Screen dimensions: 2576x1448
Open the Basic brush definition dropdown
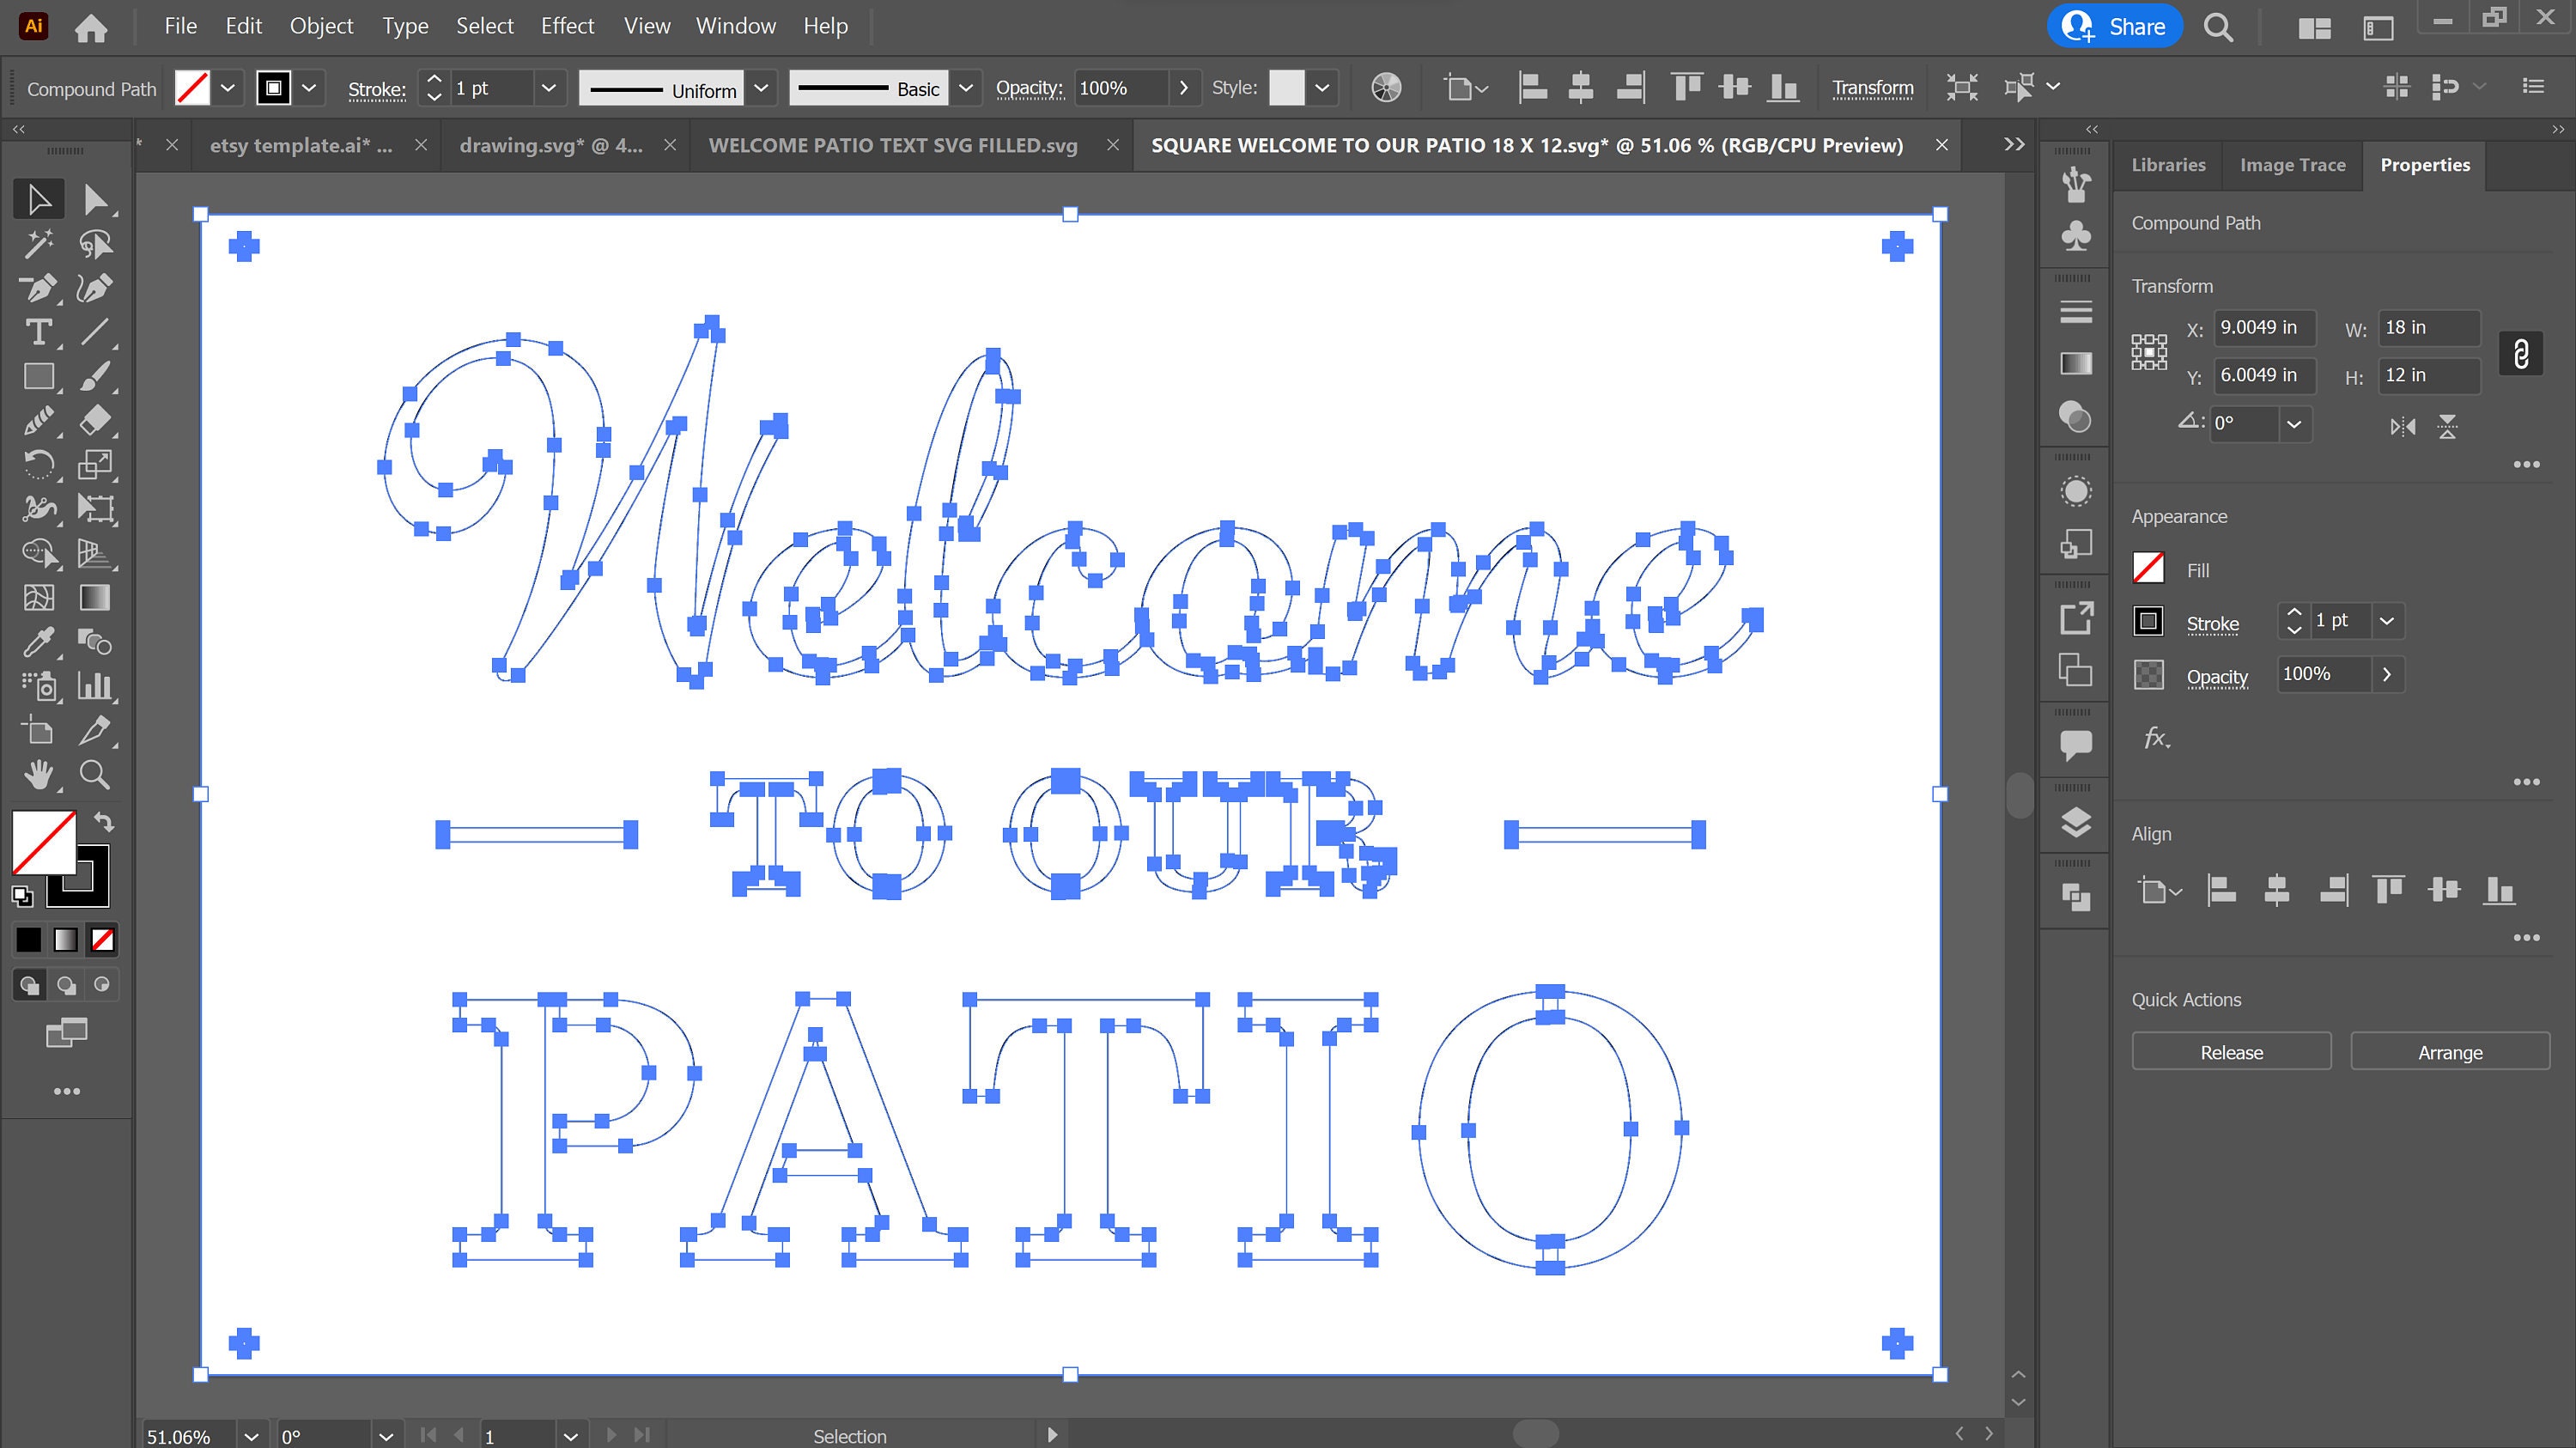(x=965, y=88)
